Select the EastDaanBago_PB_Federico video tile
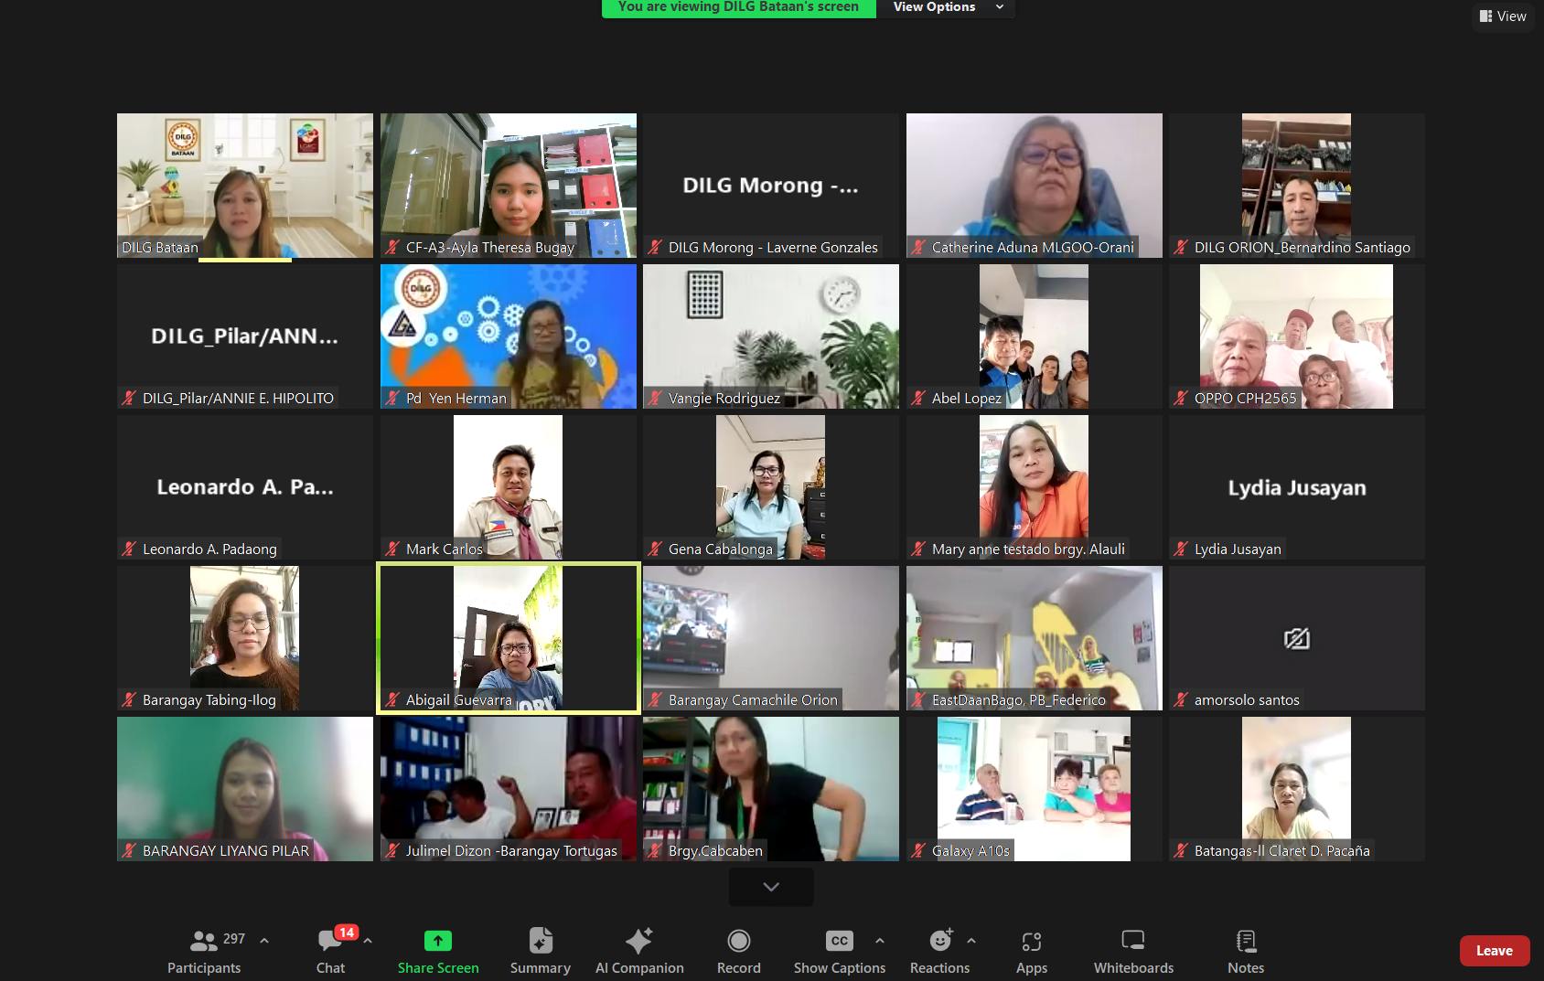This screenshot has height=981, width=1544. [x=1035, y=638]
